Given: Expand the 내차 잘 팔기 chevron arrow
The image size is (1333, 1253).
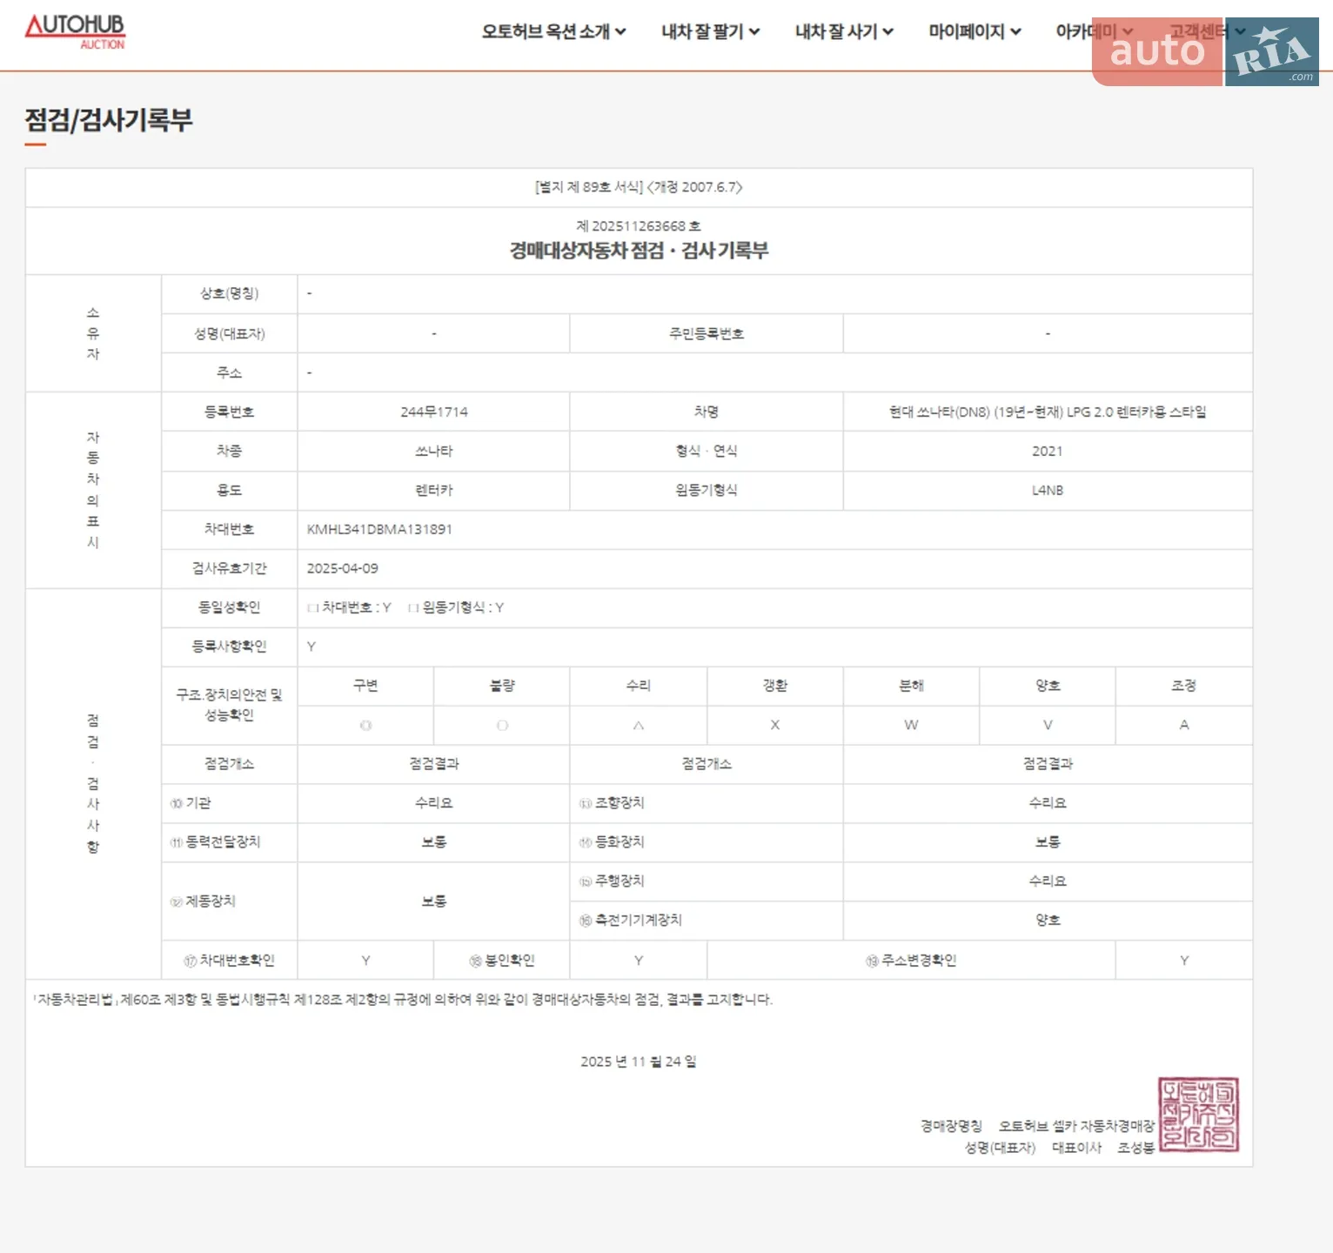Looking at the screenshot, I should [754, 32].
